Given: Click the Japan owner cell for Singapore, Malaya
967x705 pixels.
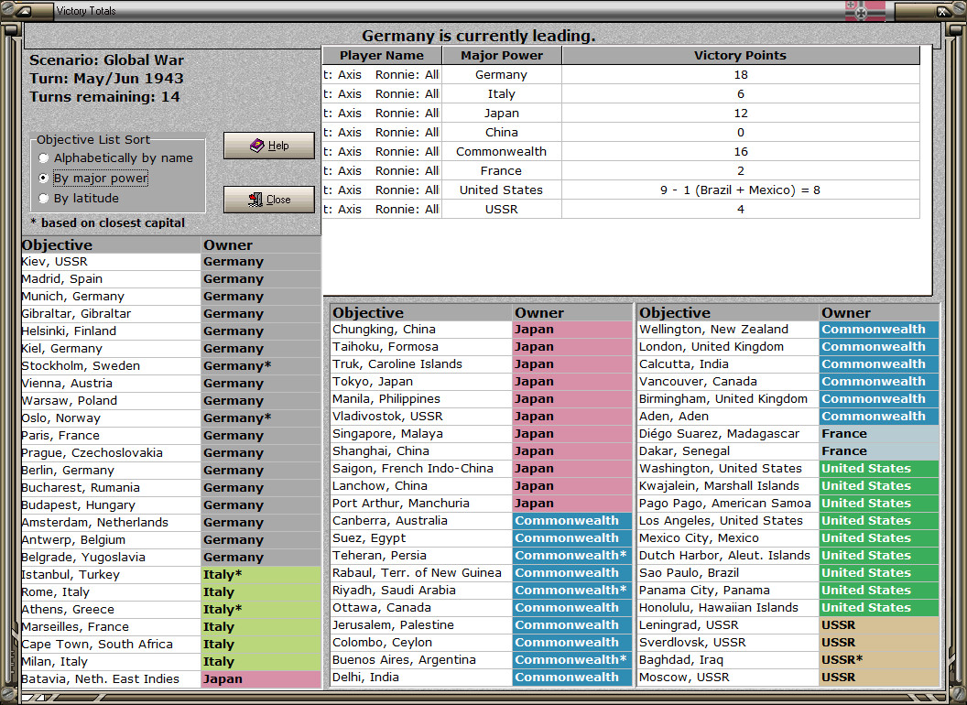Looking at the screenshot, I should point(572,434).
